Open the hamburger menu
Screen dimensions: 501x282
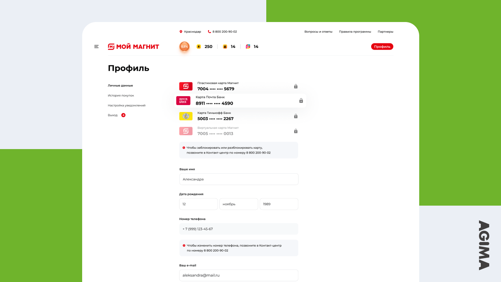96,47
